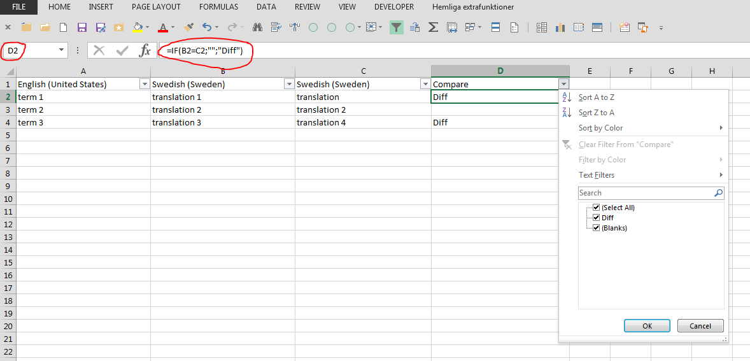Click the Format Painter brush icon
This screenshot has width=750, height=361.
188,27
